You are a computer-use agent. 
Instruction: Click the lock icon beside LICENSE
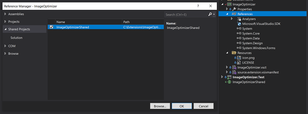click(235, 63)
